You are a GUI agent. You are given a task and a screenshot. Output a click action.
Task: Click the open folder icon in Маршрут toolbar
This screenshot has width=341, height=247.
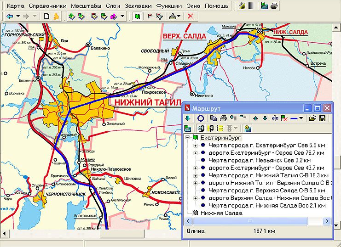313,118
